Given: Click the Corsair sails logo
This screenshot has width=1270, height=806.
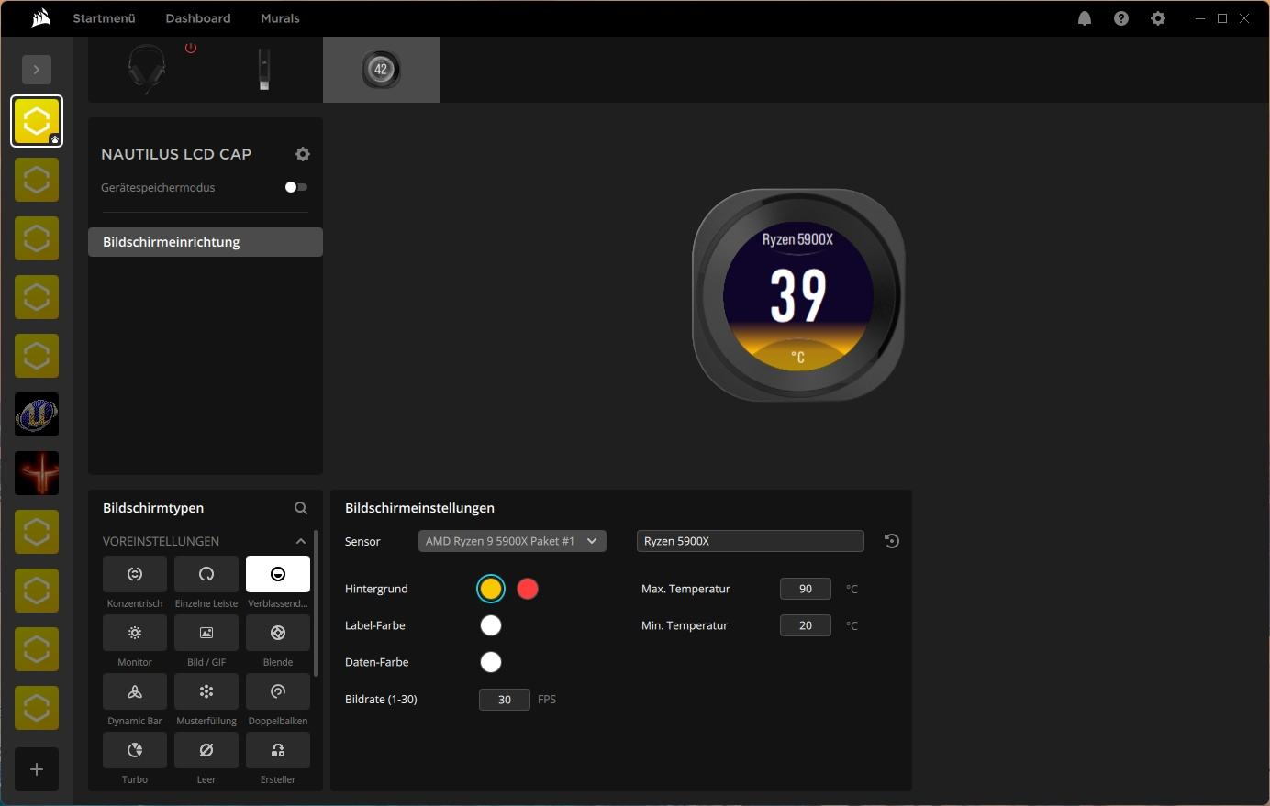Looking at the screenshot, I should pyautogui.click(x=40, y=18).
